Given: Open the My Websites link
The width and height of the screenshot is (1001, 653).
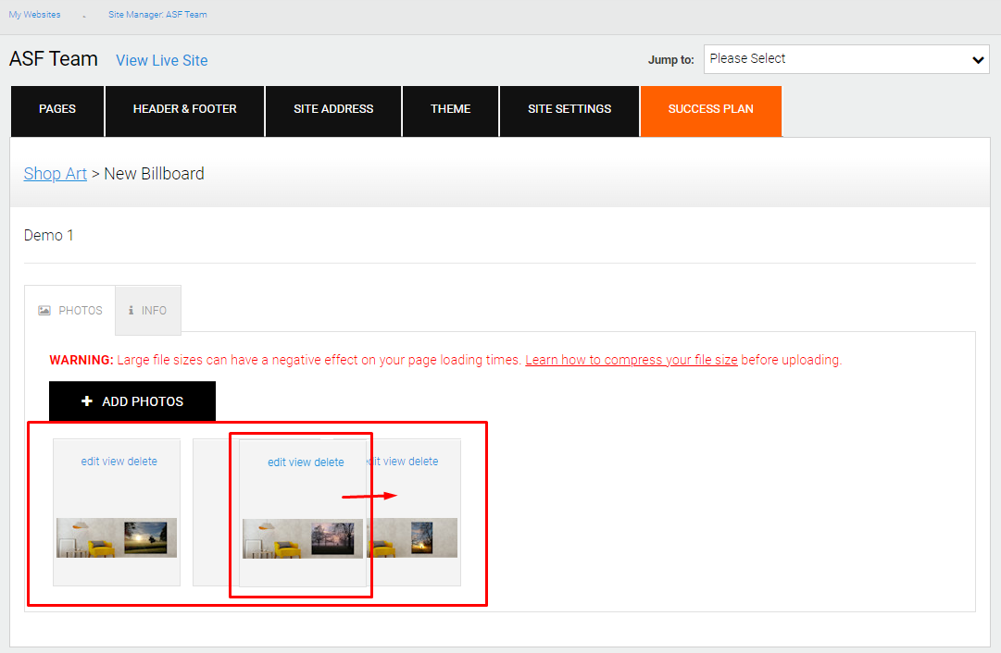Looking at the screenshot, I should (x=34, y=15).
